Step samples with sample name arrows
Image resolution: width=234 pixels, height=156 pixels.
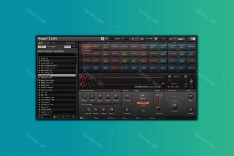156,87
